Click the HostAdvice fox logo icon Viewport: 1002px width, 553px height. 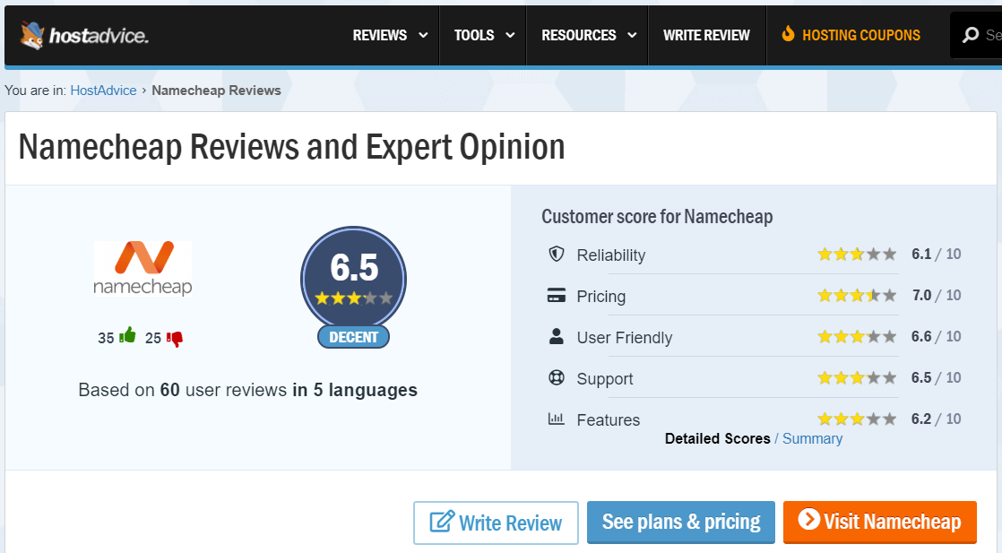pos(32,35)
